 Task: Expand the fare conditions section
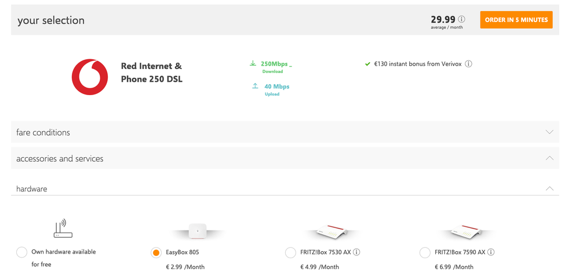tap(549, 132)
